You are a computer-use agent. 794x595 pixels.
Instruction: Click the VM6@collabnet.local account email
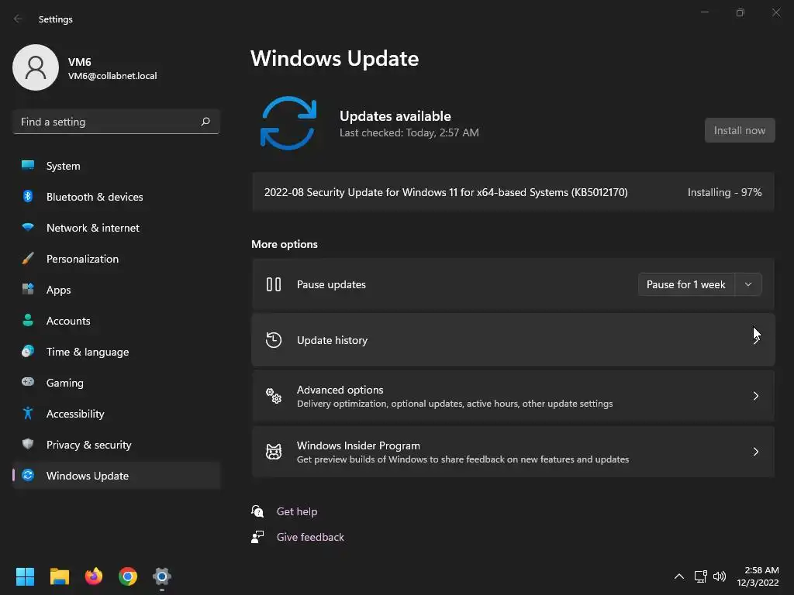(112, 76)
